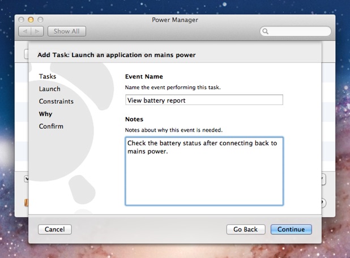
Task: Select the Why step in sidebar
Action: pyautogui.click(x=45, y=114)
